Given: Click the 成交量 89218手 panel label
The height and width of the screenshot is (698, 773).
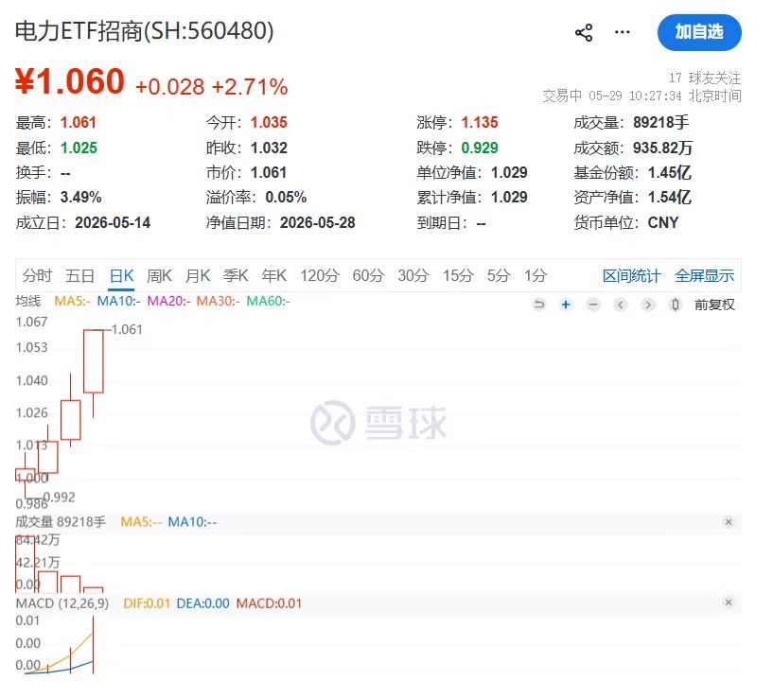Looking at the screenshot, I should pyautogui.click(x=61, y=521).
